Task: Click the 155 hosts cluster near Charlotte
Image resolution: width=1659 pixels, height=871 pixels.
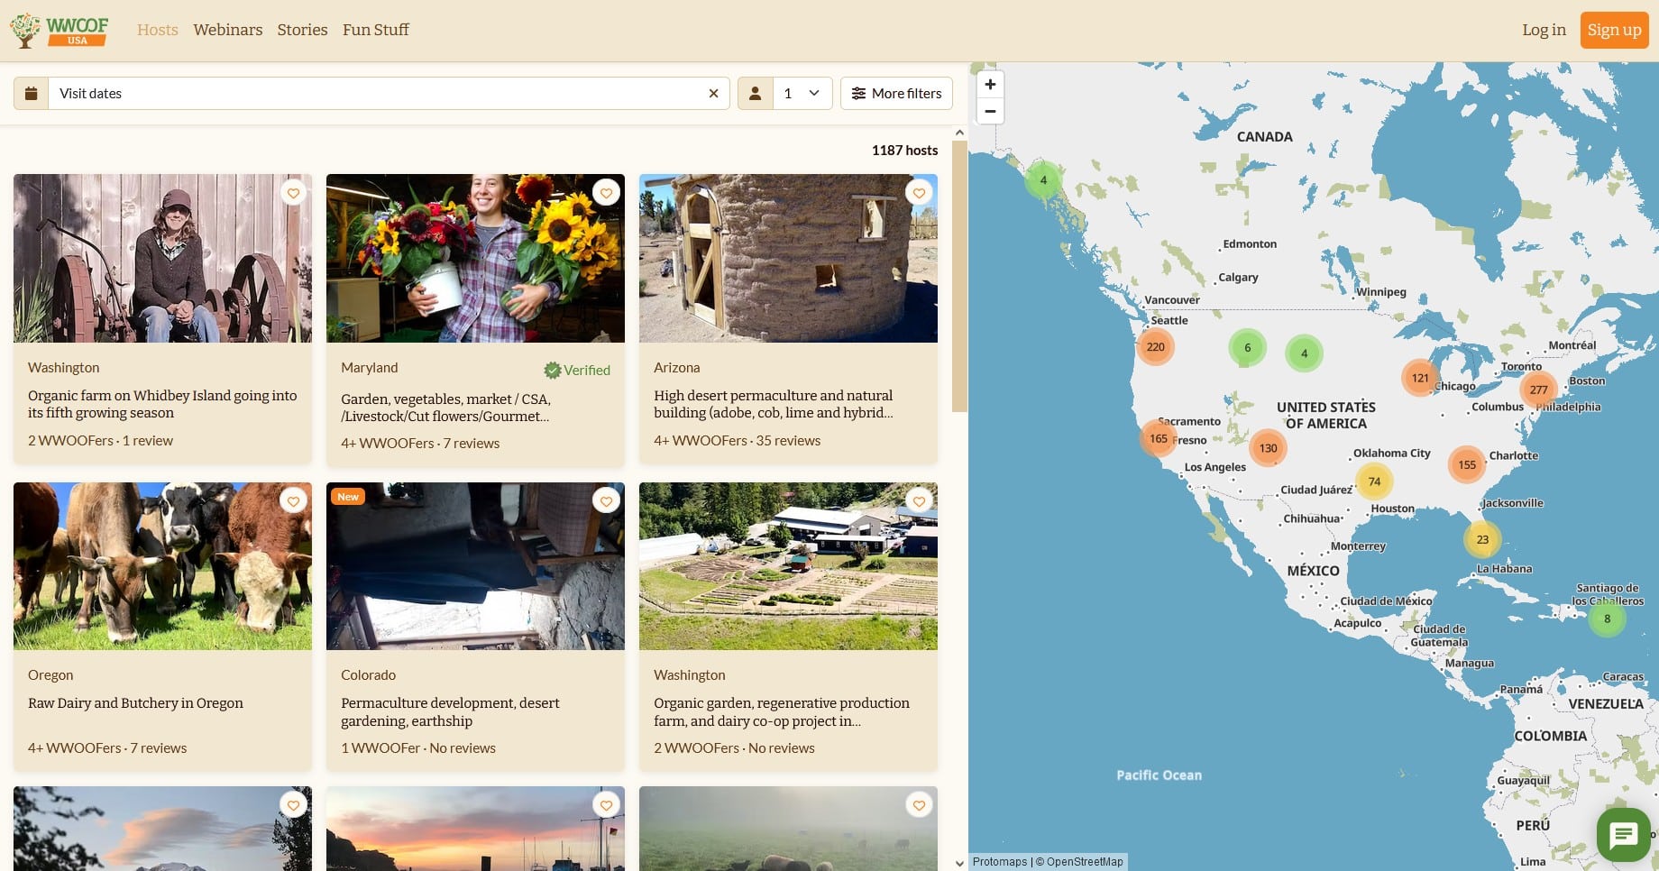Action: (1467, 465)
